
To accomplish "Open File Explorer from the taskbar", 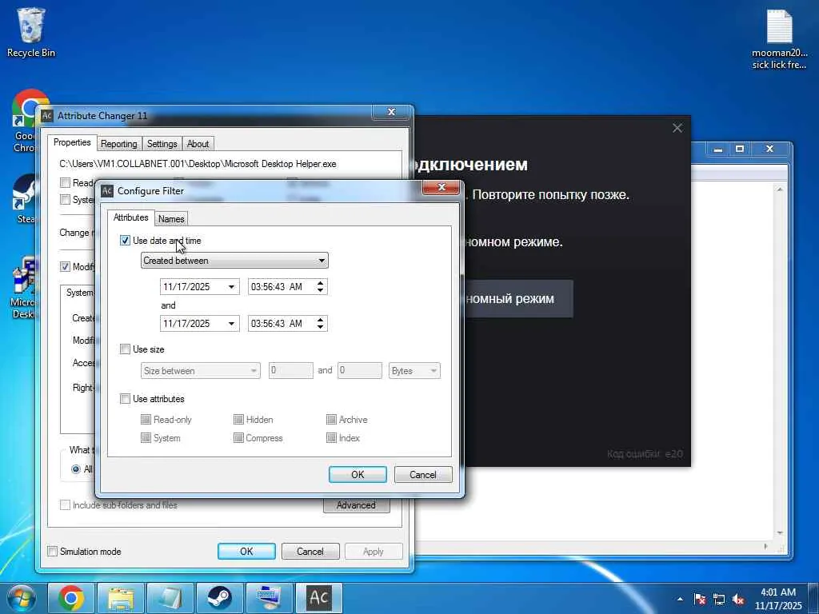I will click(x=121, y=598).
